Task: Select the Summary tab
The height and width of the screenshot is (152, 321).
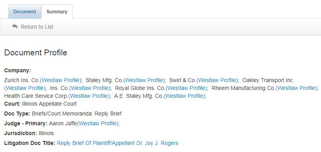Action: point(57,12)
